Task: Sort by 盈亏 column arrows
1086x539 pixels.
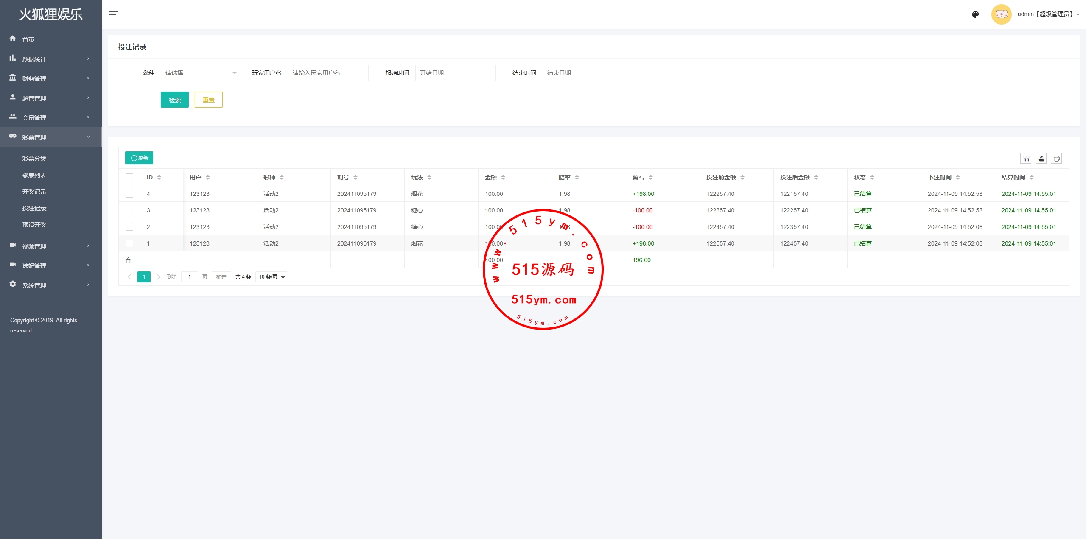Action: [651, 177]
